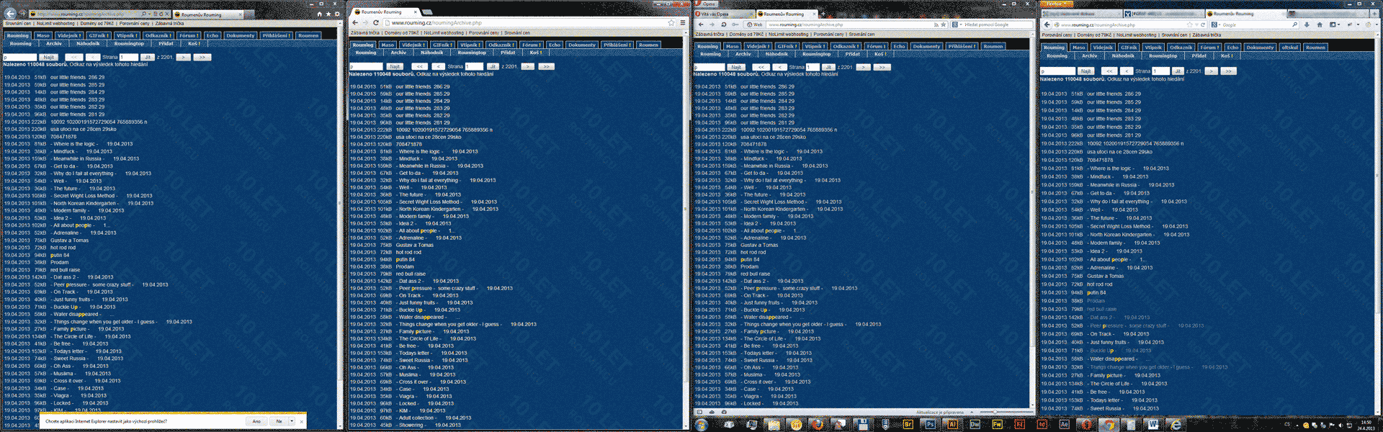This screenshot has width=1383, height=432.
Task: Click search text field in IE page
Action: point(20,57)
